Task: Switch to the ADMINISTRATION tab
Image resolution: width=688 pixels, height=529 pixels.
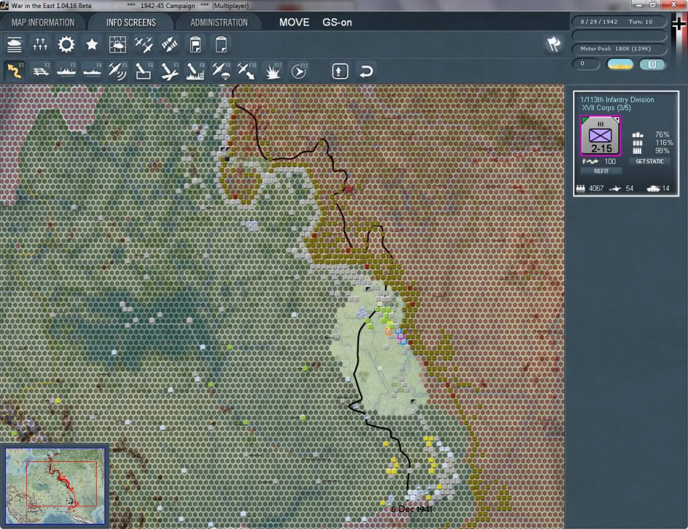Action: click(x=219, y=22)
